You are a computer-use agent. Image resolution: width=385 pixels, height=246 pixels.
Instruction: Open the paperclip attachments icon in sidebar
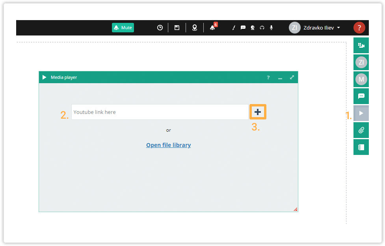(361, 130)
